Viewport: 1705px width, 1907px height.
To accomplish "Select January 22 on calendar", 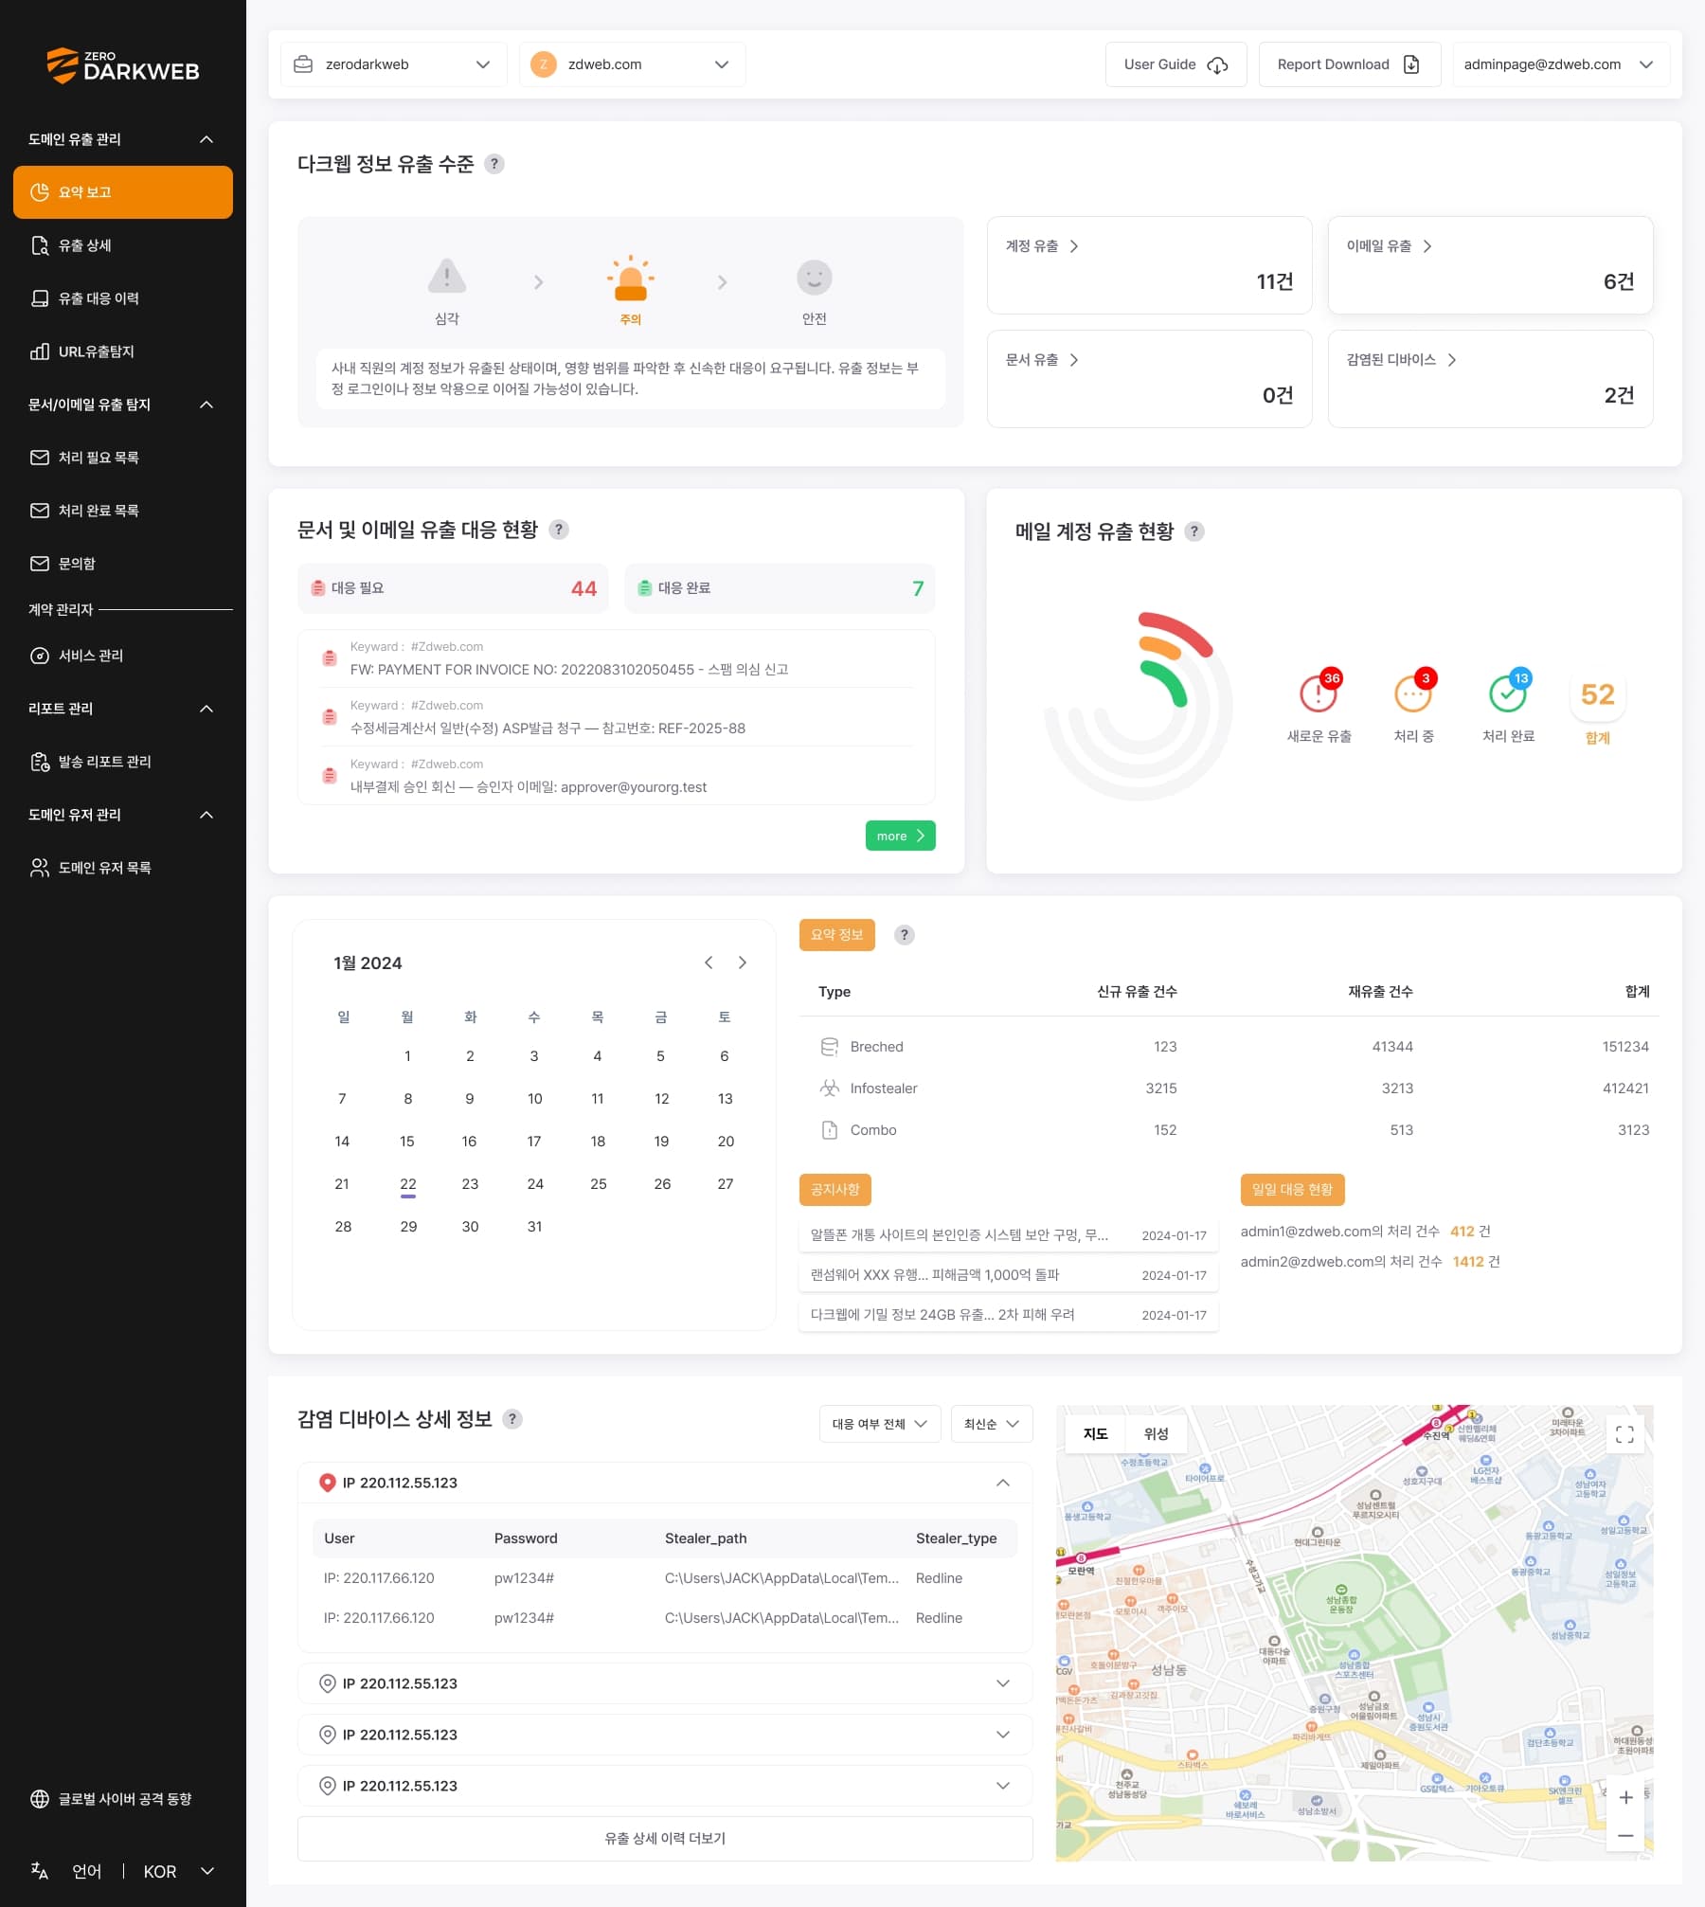I will pos(407,1184).
